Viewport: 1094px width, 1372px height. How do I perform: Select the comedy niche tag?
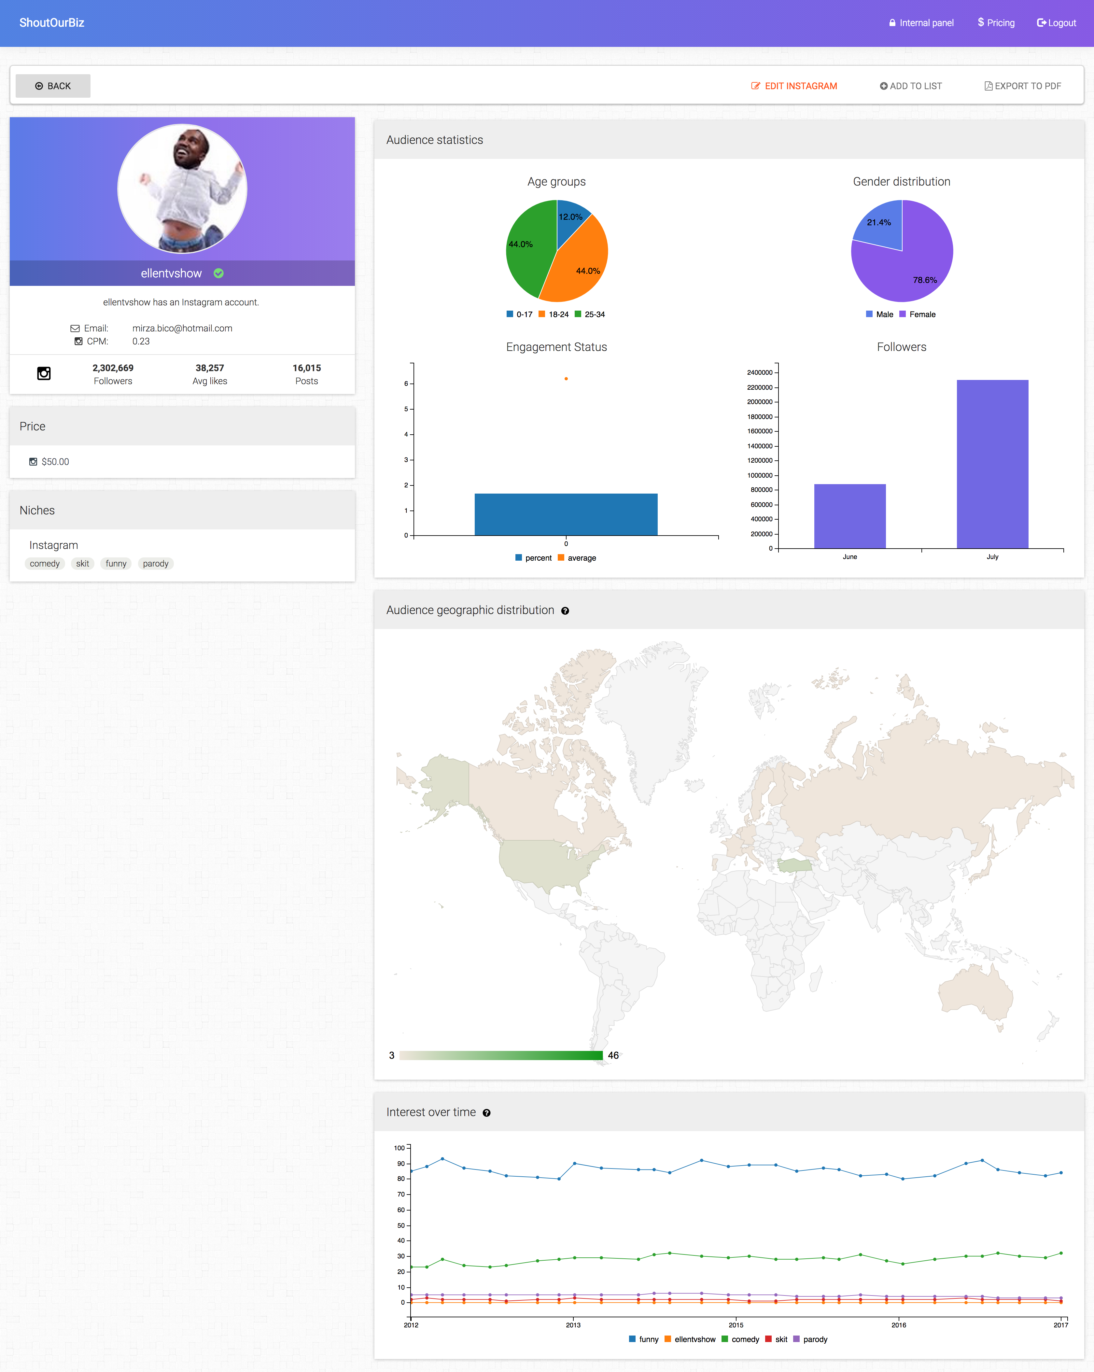[45, 564]
